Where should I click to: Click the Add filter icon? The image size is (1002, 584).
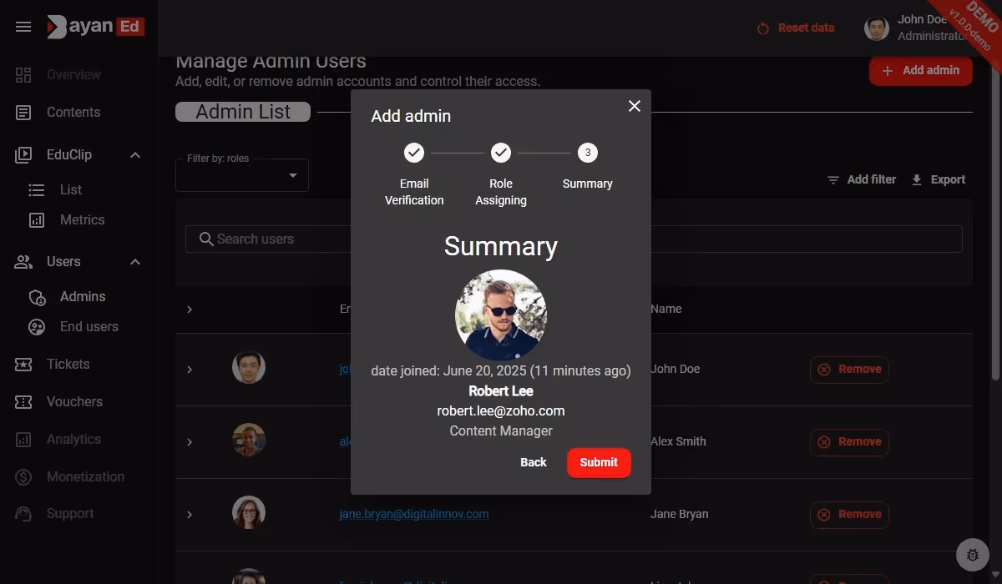point(833,180)
